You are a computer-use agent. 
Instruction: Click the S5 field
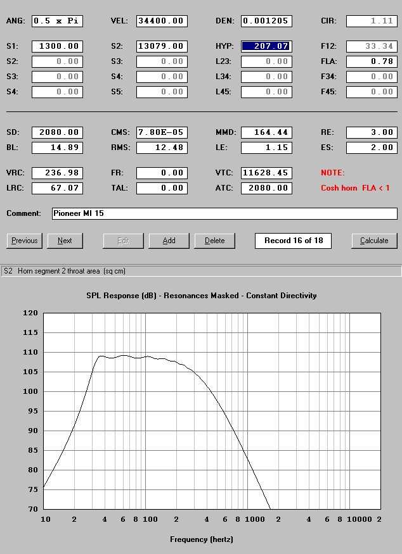pos(162,92)
